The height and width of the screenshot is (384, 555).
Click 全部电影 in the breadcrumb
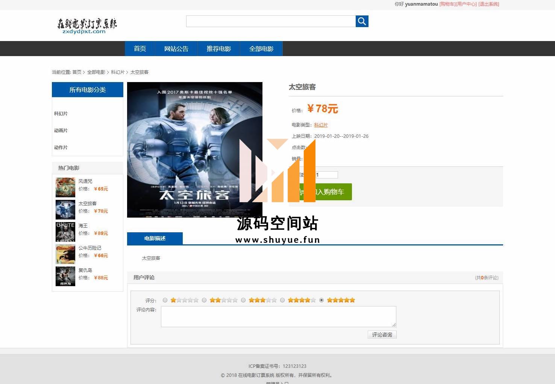(96, 72)
